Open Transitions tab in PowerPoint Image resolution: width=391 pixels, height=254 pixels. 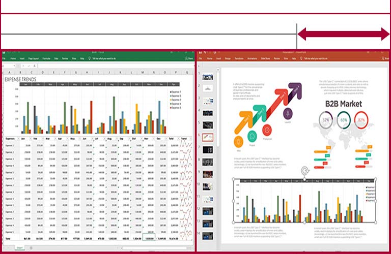[x=239, y=59]
